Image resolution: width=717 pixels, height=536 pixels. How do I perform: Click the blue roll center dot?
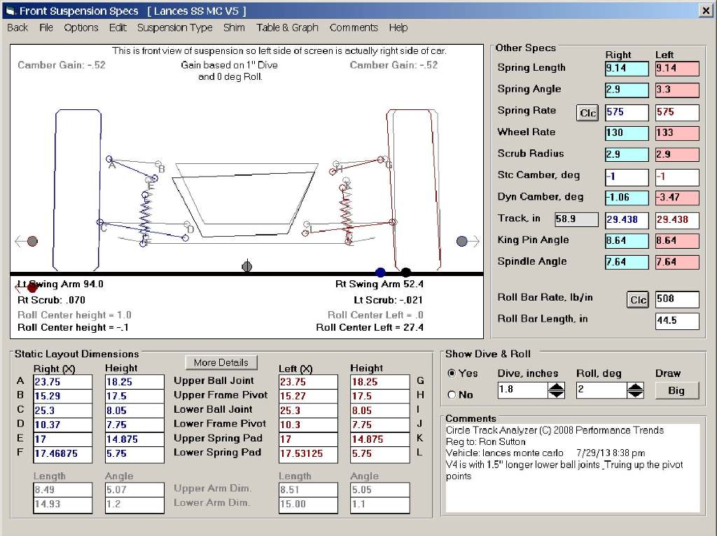click(x=380, y=273)
